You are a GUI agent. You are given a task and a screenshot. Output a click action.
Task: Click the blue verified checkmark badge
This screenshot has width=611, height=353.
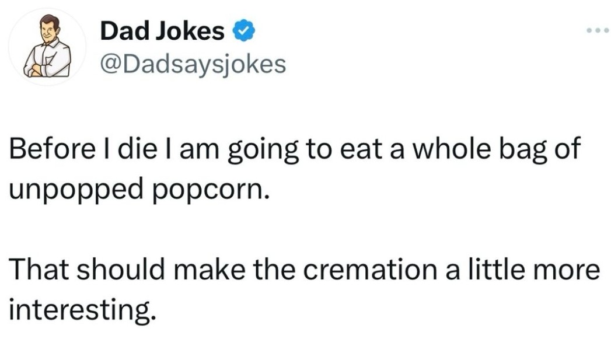tap(243, 31)
